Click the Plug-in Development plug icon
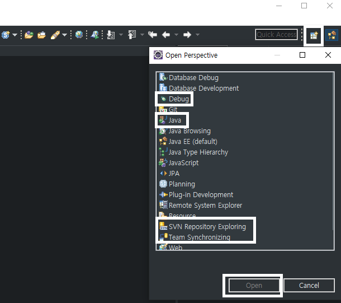 [163, 194]
